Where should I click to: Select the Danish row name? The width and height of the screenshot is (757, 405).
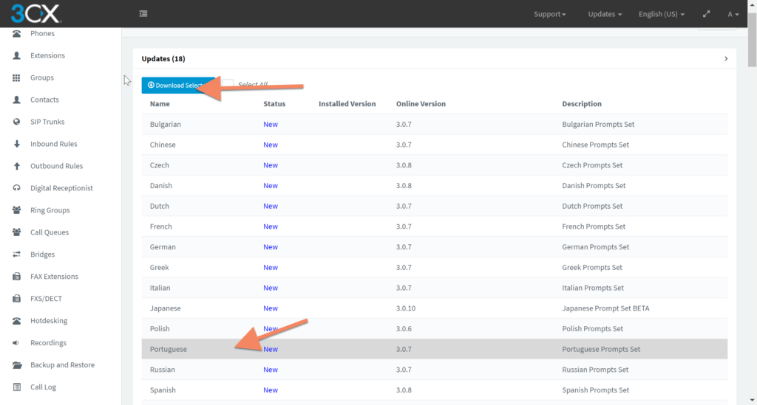[x=160, y=185]
